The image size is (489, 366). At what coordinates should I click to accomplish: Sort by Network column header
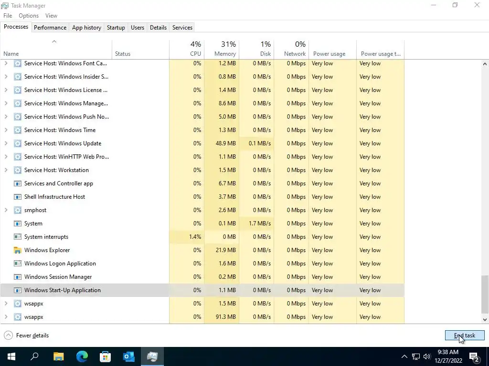[292, 49]
